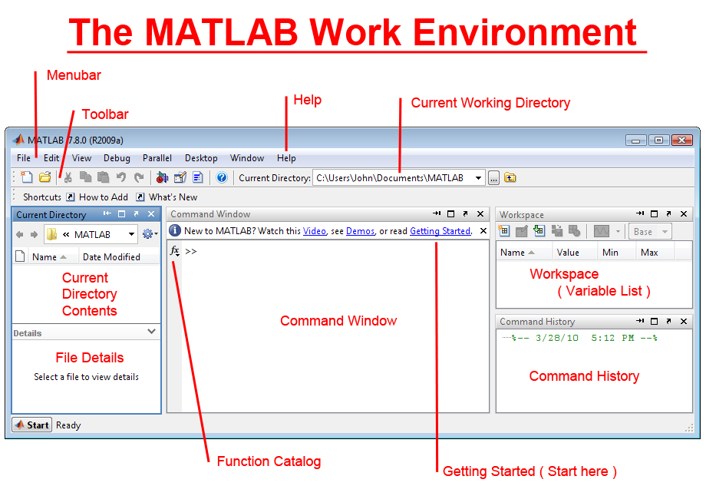Click the Open File folder icon

45,177
